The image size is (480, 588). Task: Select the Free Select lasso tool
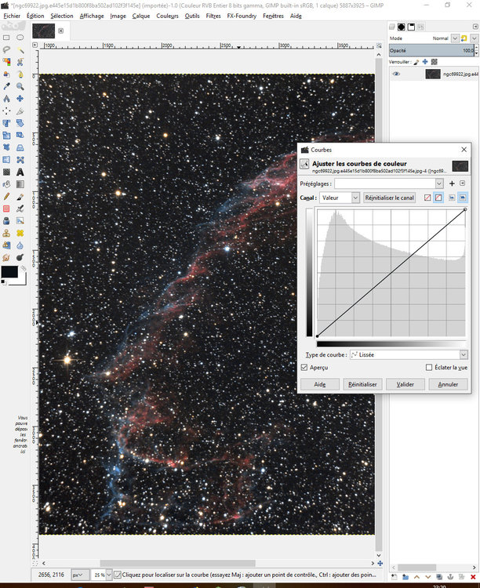tap(6, 50)
